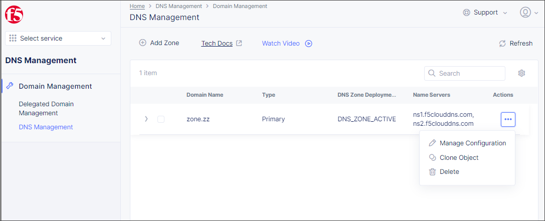Viewport: 545px width, 221px height.
Task: Click the user profile avatar icon
Action: click(525, 12)
